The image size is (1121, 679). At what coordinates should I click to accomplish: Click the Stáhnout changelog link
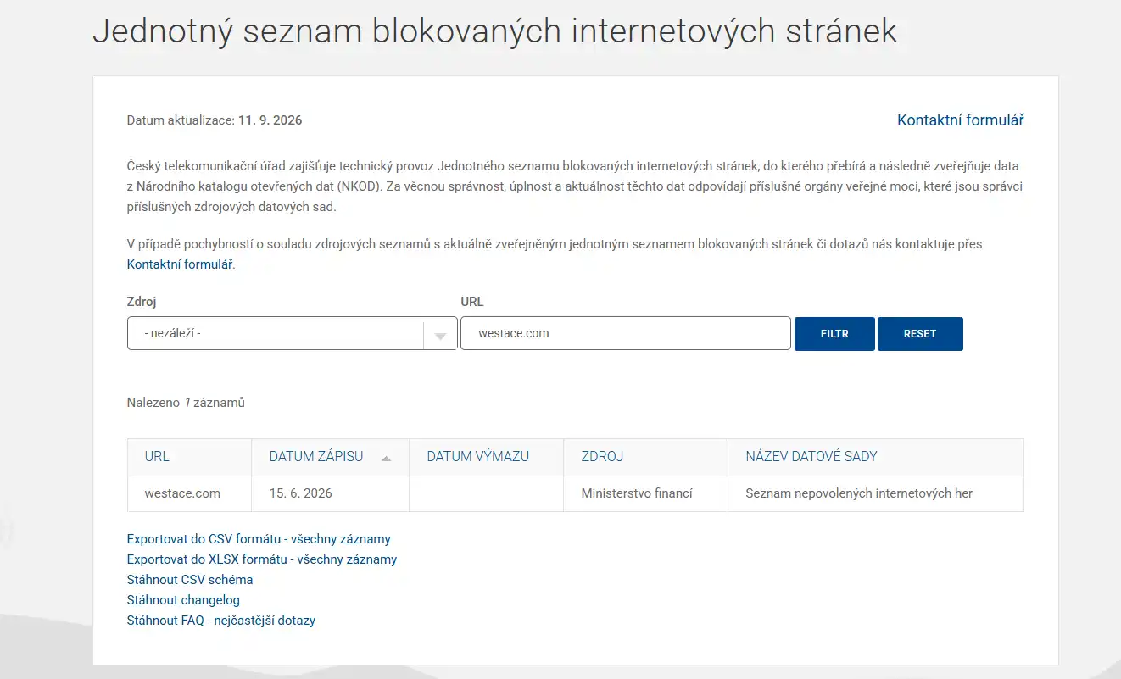[183, 600]
